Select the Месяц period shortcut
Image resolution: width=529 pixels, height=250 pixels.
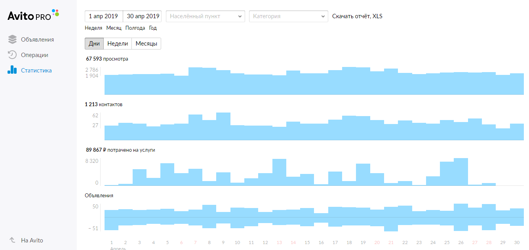pyautogui.click(x=114, y=28)
